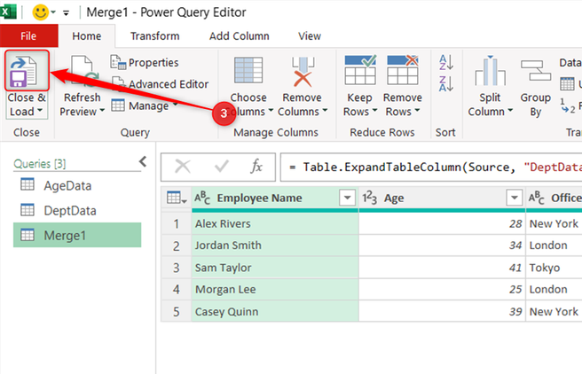Expand the Manage query menu

coord(144,105)
